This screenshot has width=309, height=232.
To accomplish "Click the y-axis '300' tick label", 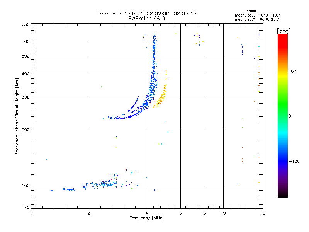I will click(25, 97).
